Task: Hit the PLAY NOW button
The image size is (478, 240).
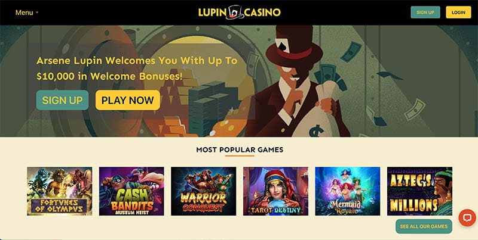Action: [x=127, y=100]
